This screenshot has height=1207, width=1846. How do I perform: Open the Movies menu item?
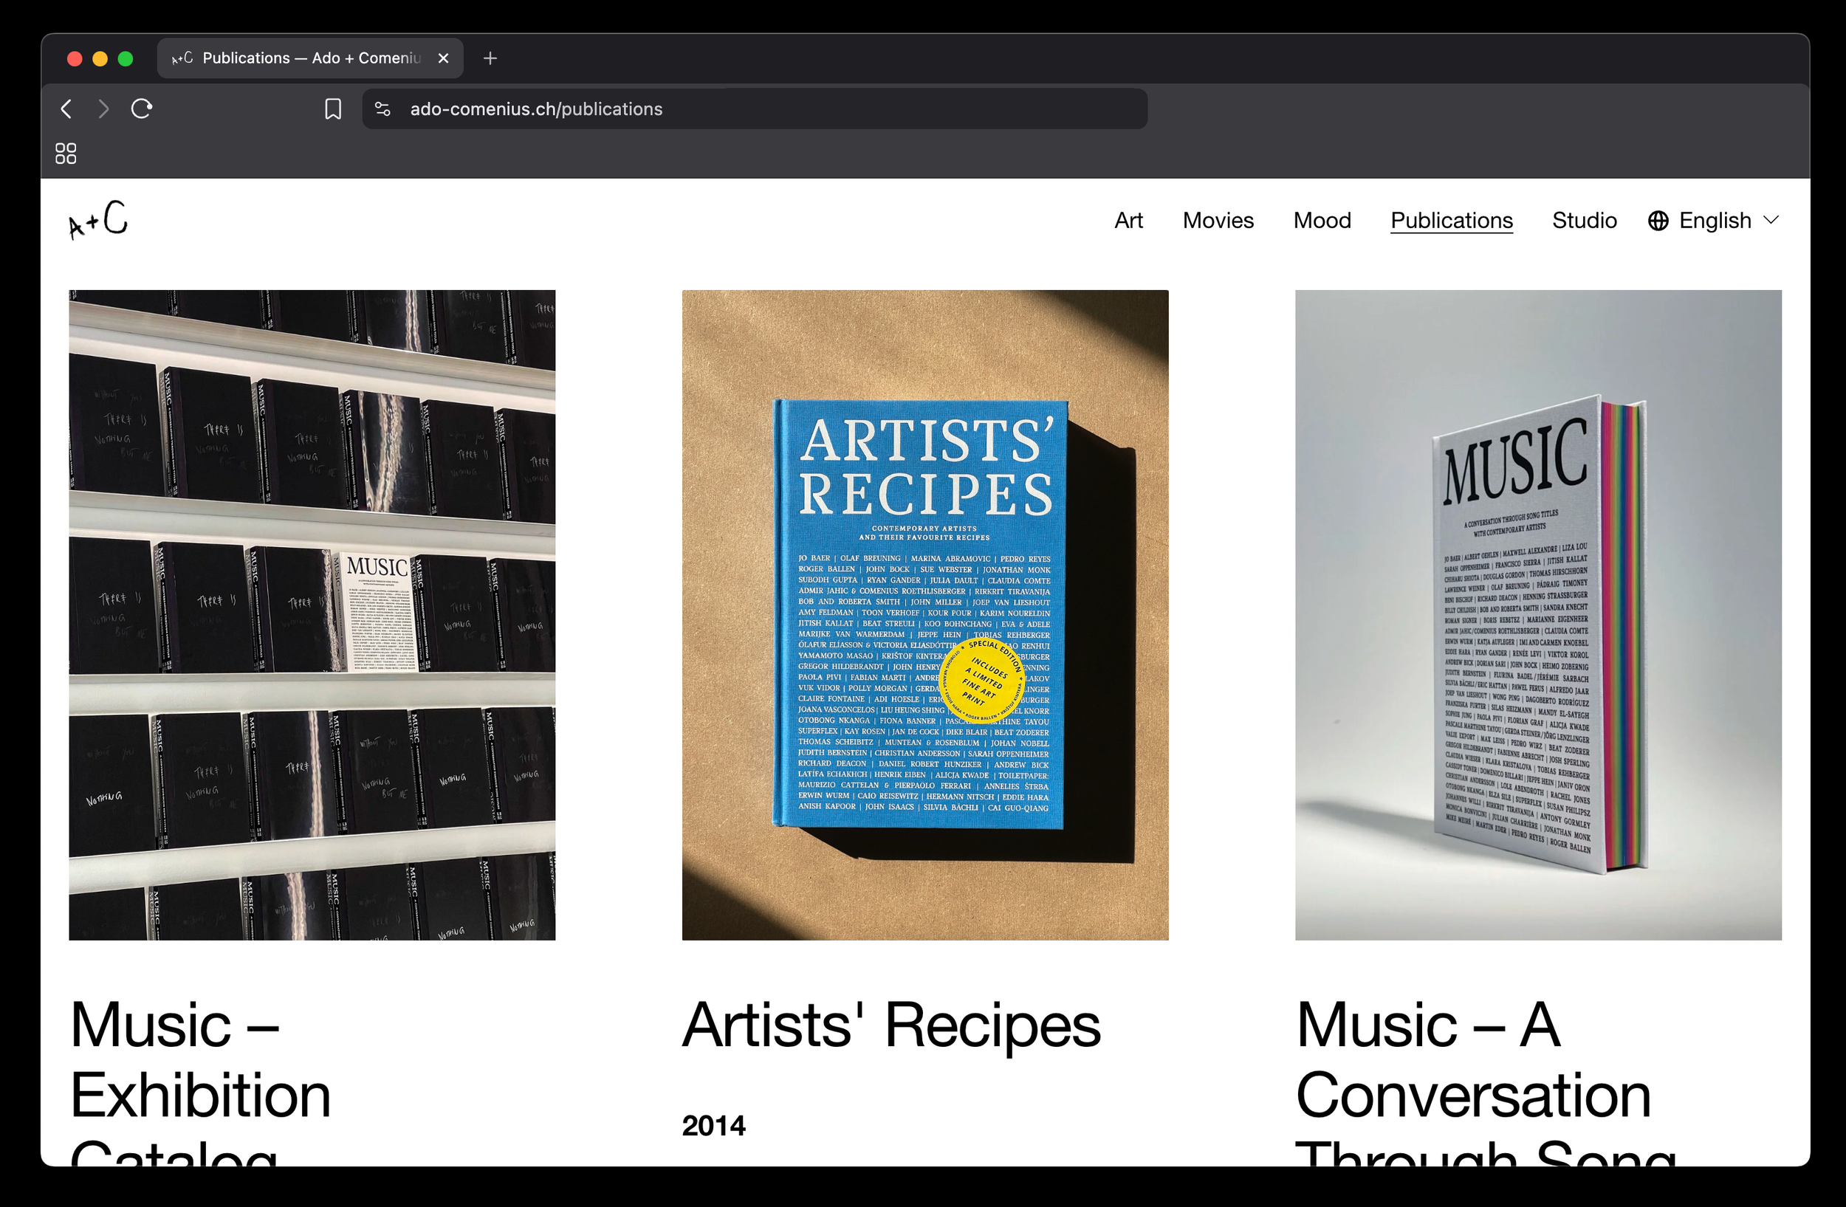point(1218,221)
